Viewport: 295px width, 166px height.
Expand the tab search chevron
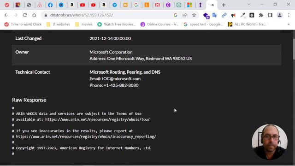point(248,4)
